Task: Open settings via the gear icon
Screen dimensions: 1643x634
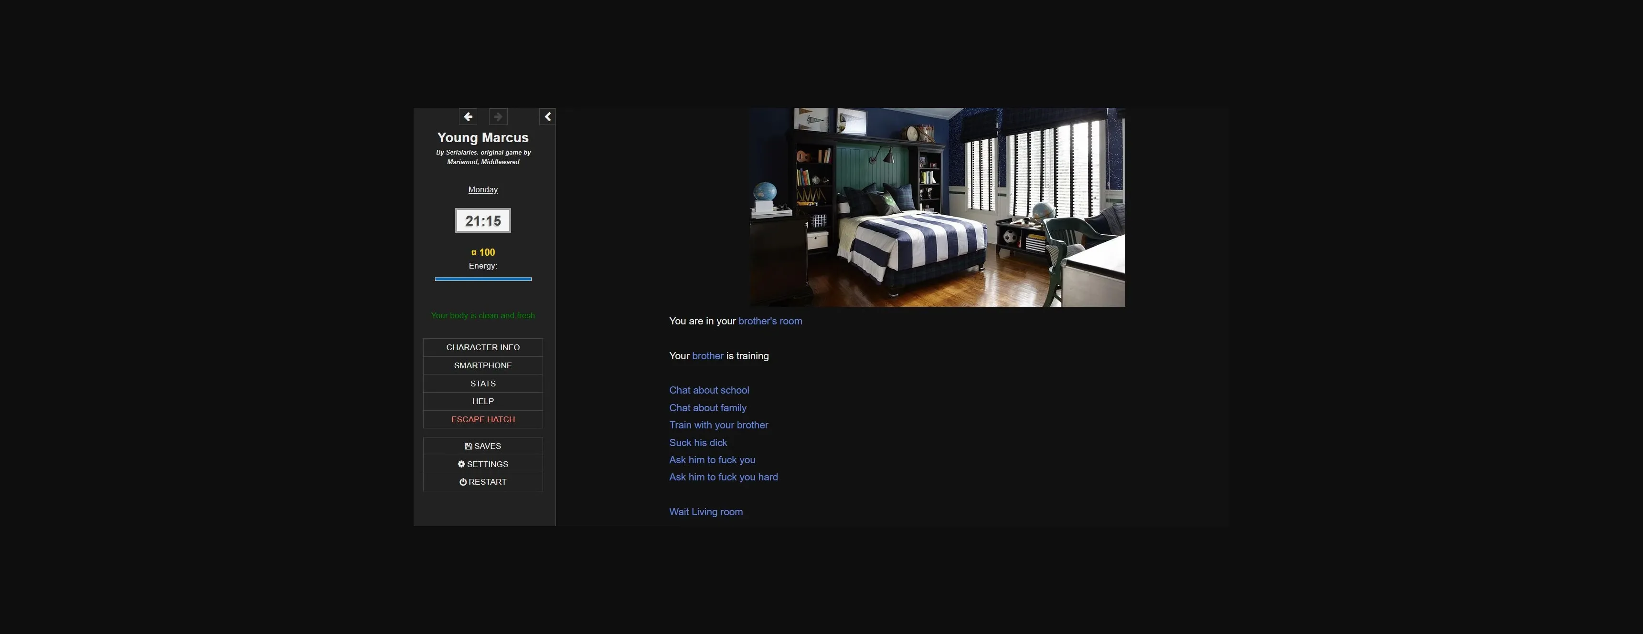Action: [x=483, y=464]
